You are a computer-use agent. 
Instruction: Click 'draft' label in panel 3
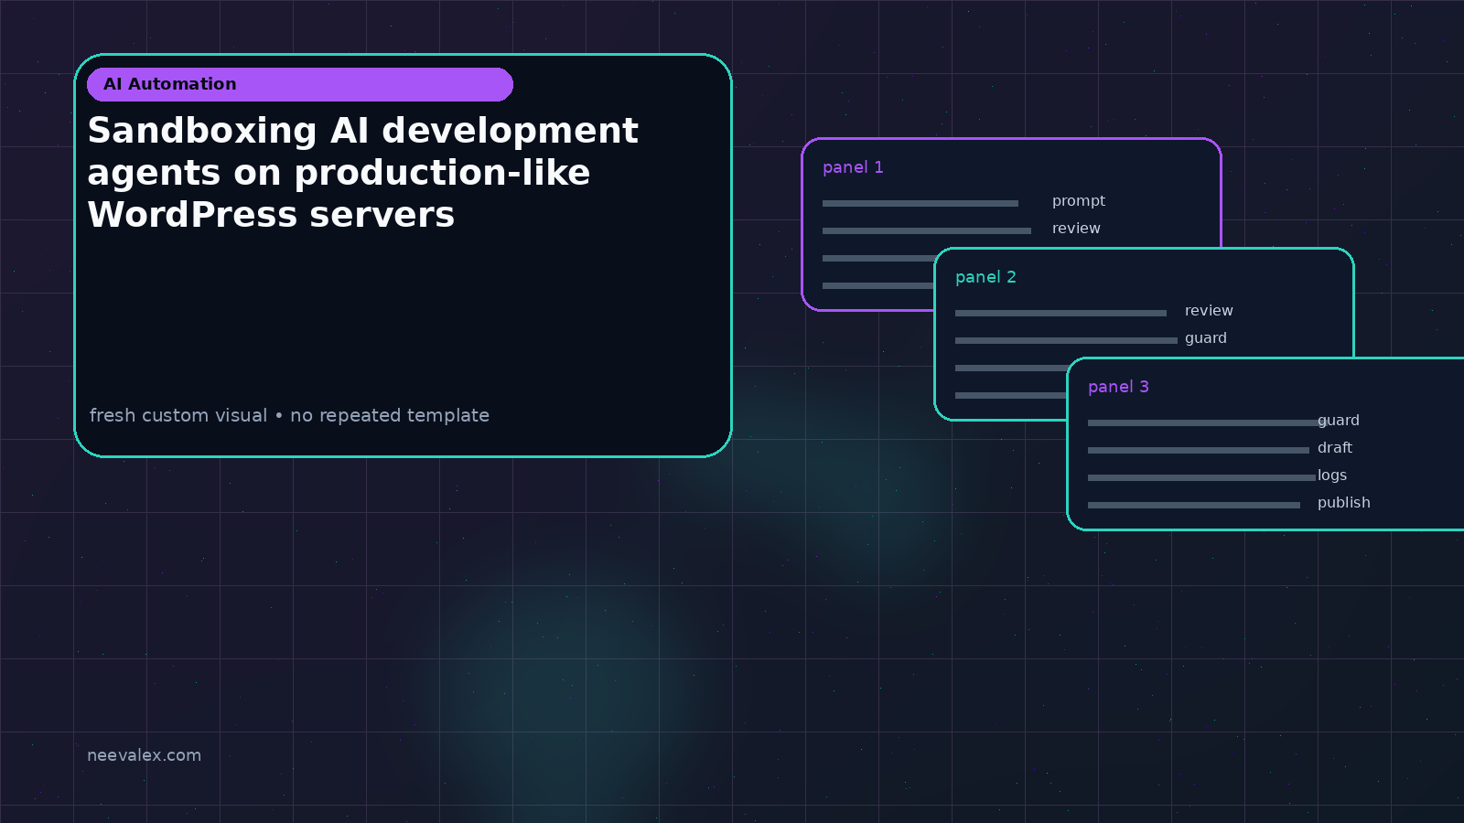1335,448
